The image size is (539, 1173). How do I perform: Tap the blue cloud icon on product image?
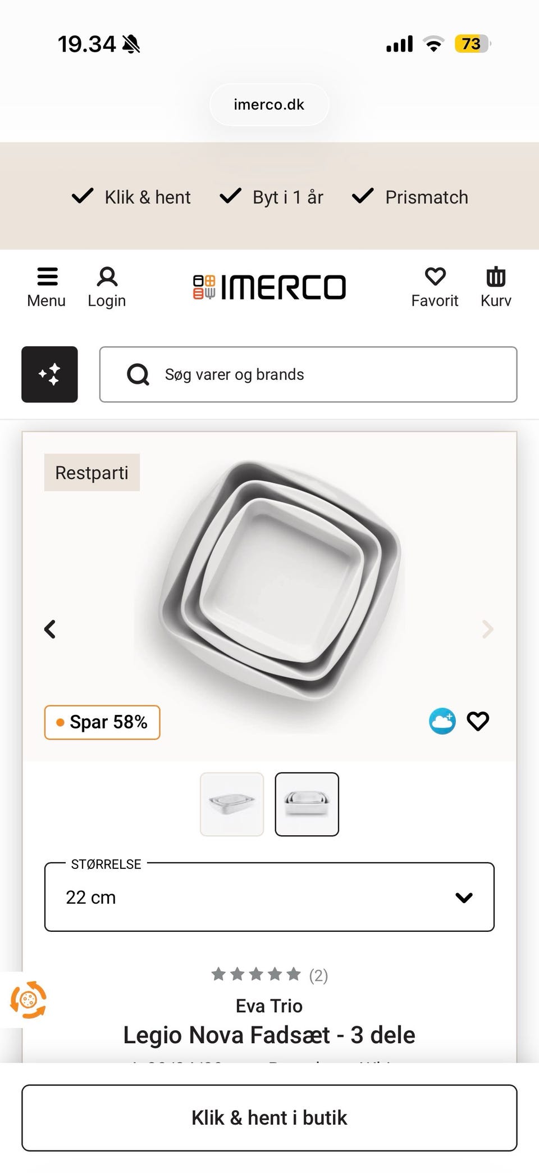click(442, 721)
